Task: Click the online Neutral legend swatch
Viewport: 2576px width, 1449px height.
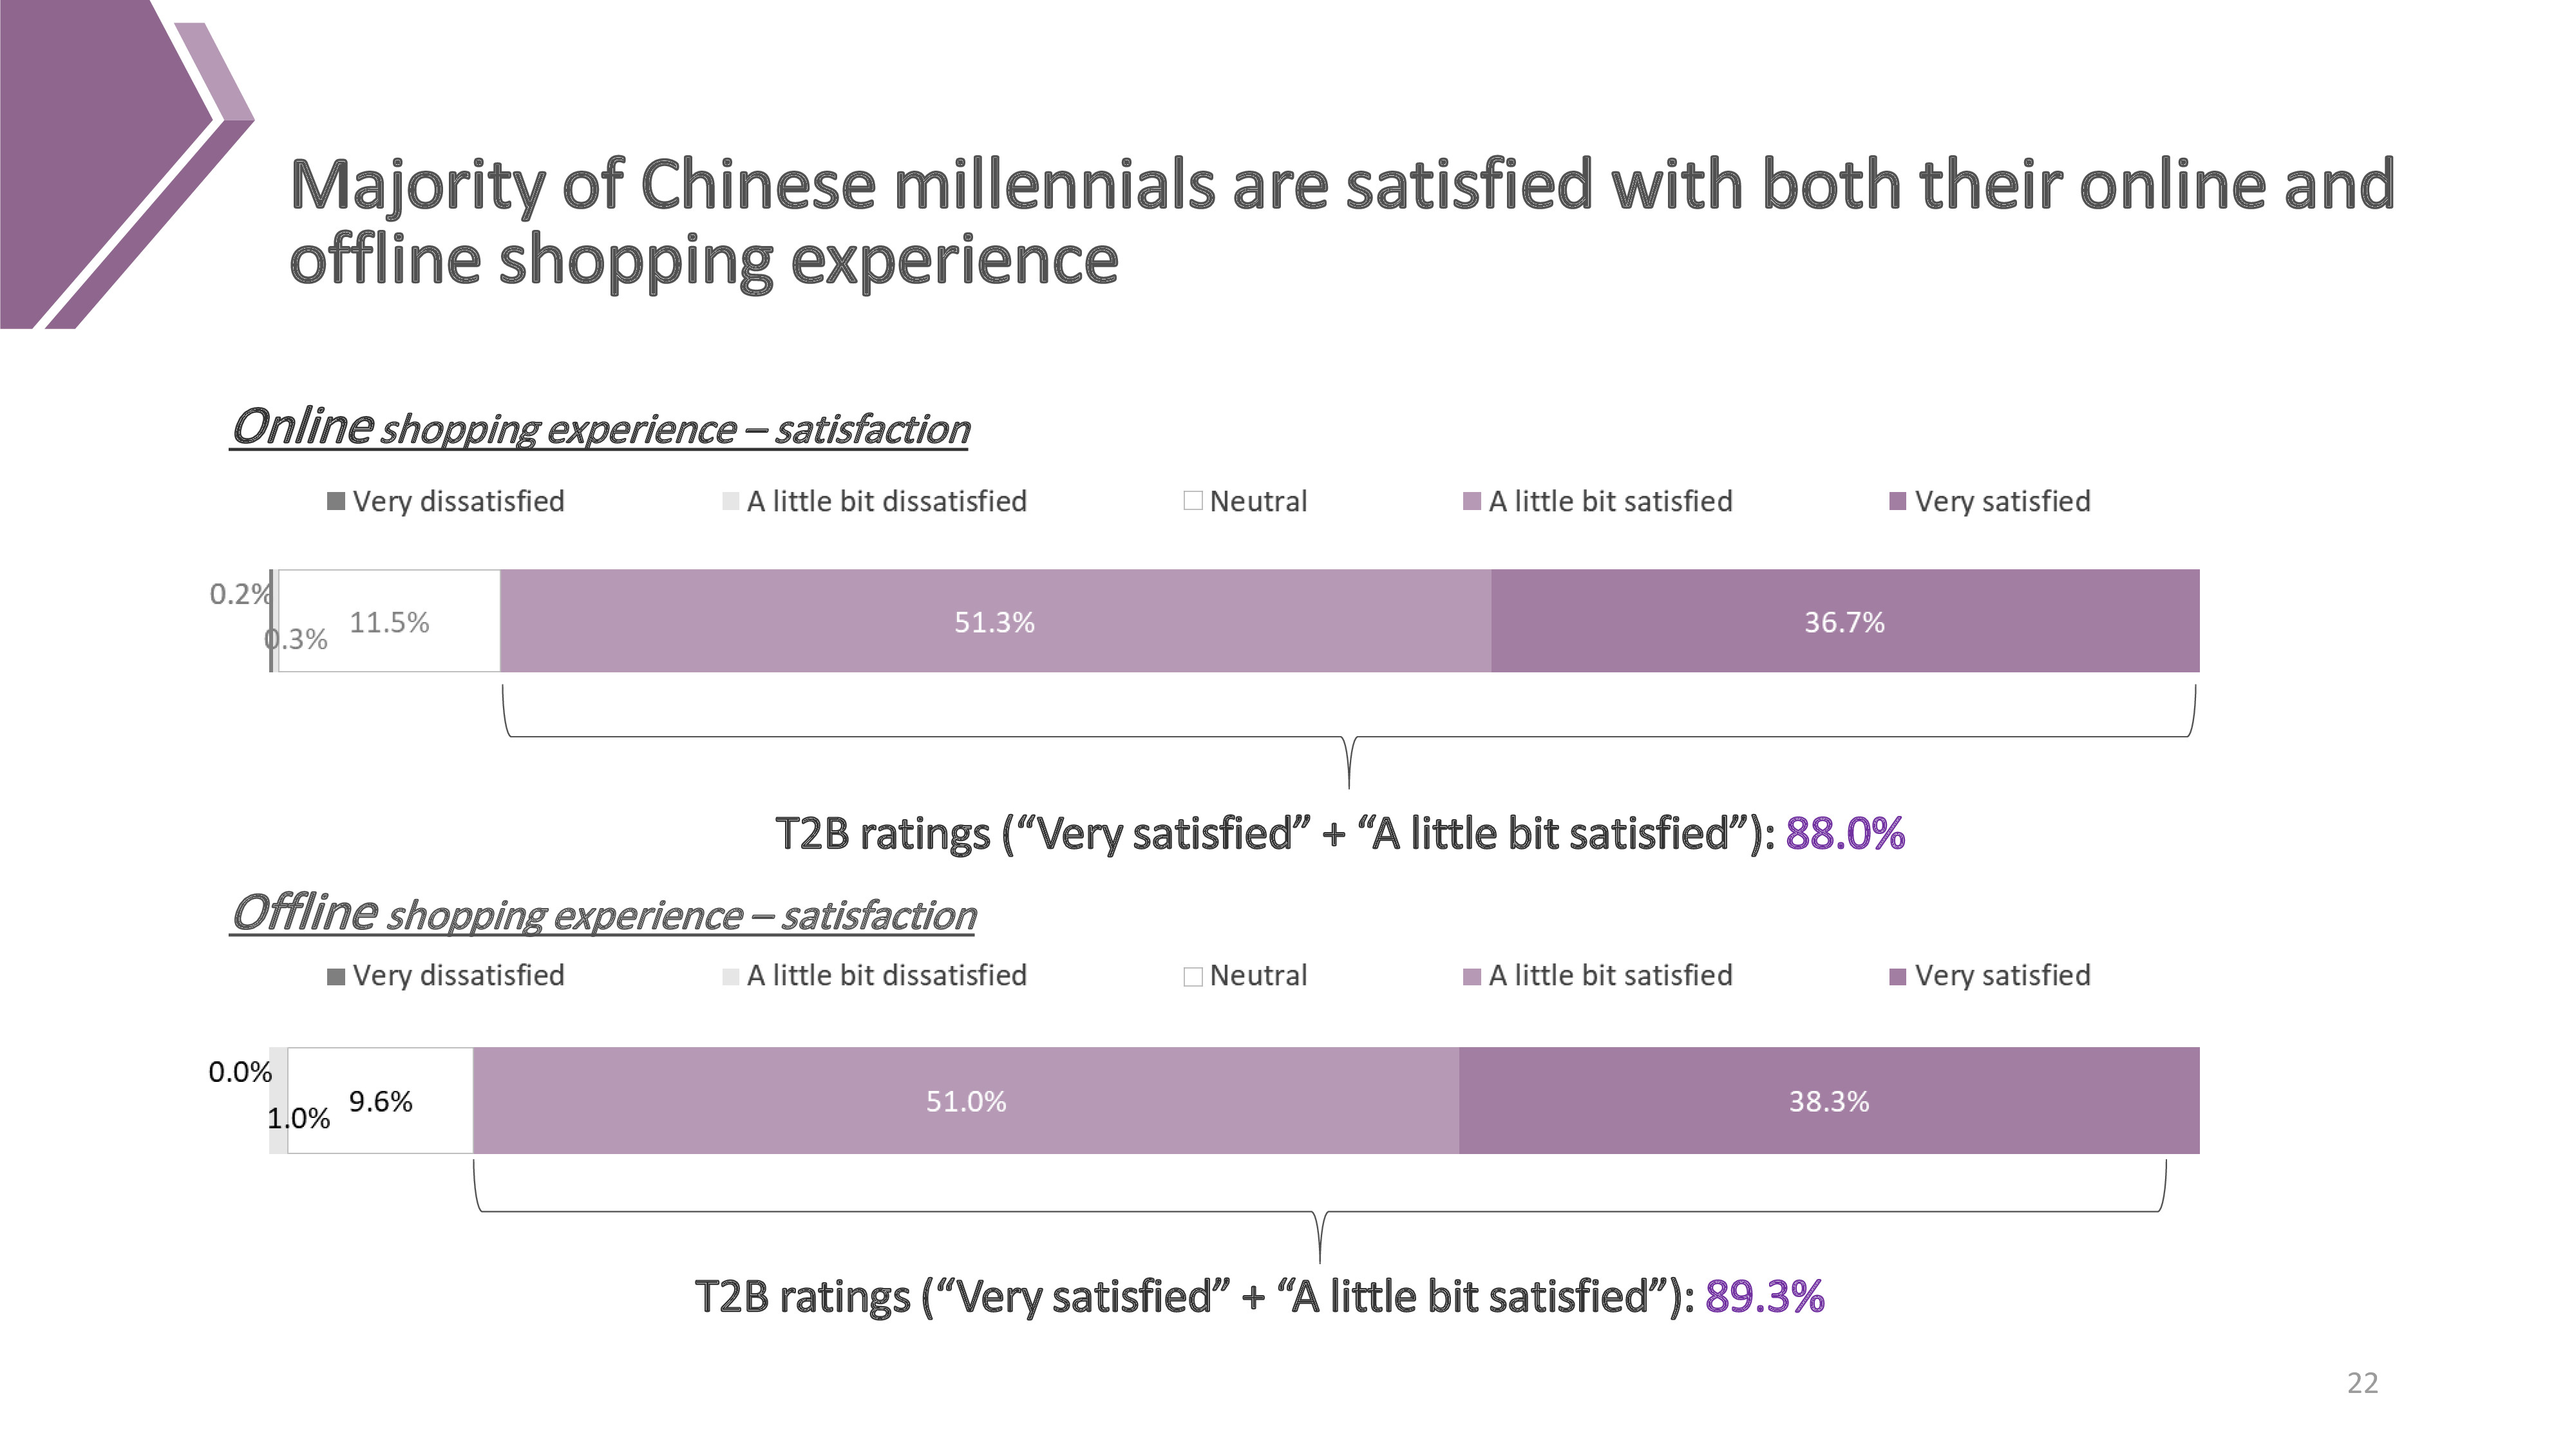Action: coord(1193,501)
